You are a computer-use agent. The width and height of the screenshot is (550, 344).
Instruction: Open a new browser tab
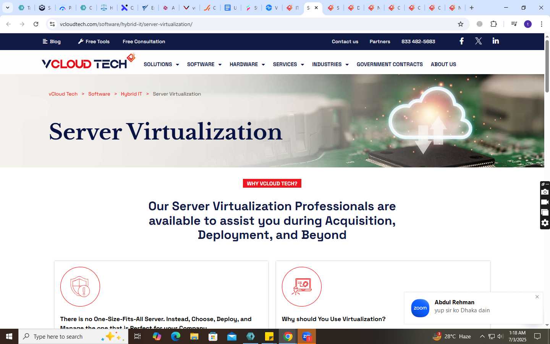pos(472,8)
